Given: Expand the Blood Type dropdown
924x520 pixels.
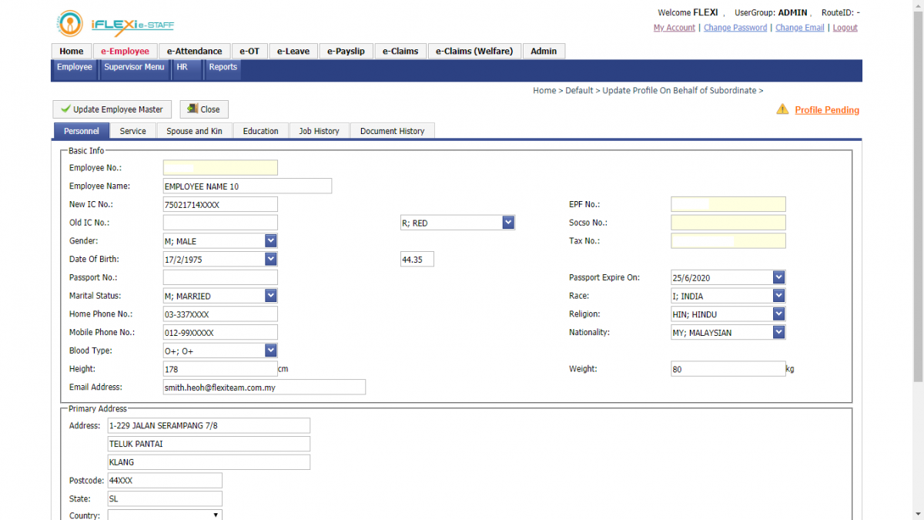Looking at the screenshot, I should 270,351.
